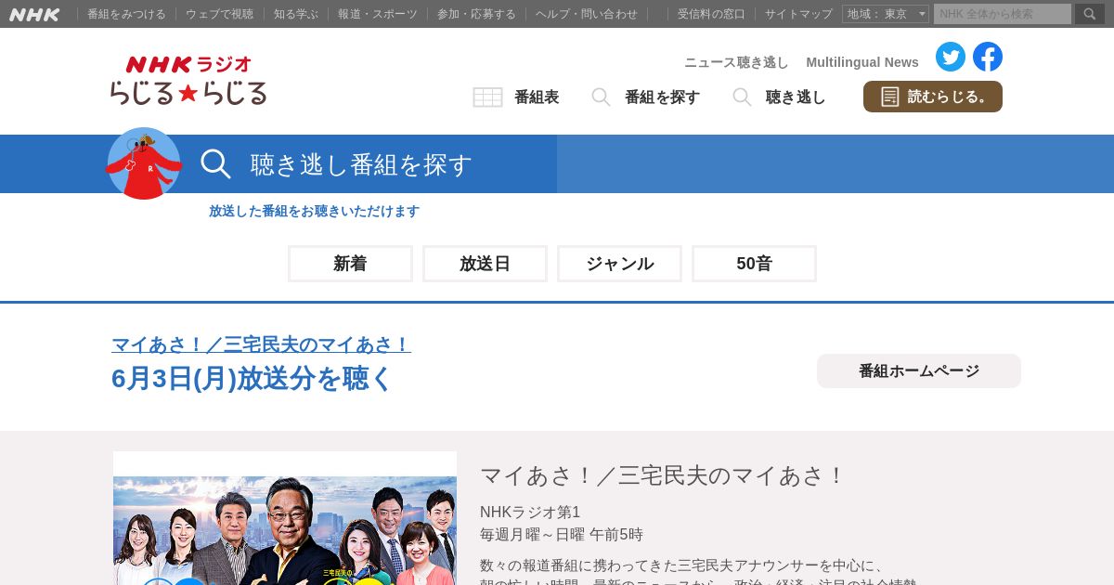
Task: Open 知る学ぶ in the top menu
Action: [295, 14]
